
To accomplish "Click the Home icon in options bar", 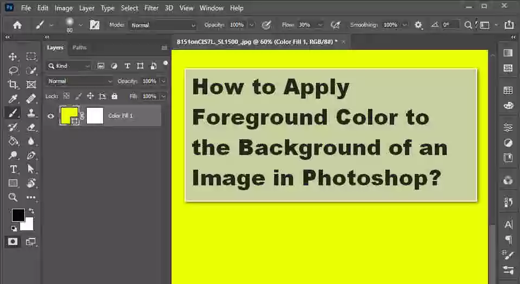I will (17, 25).
